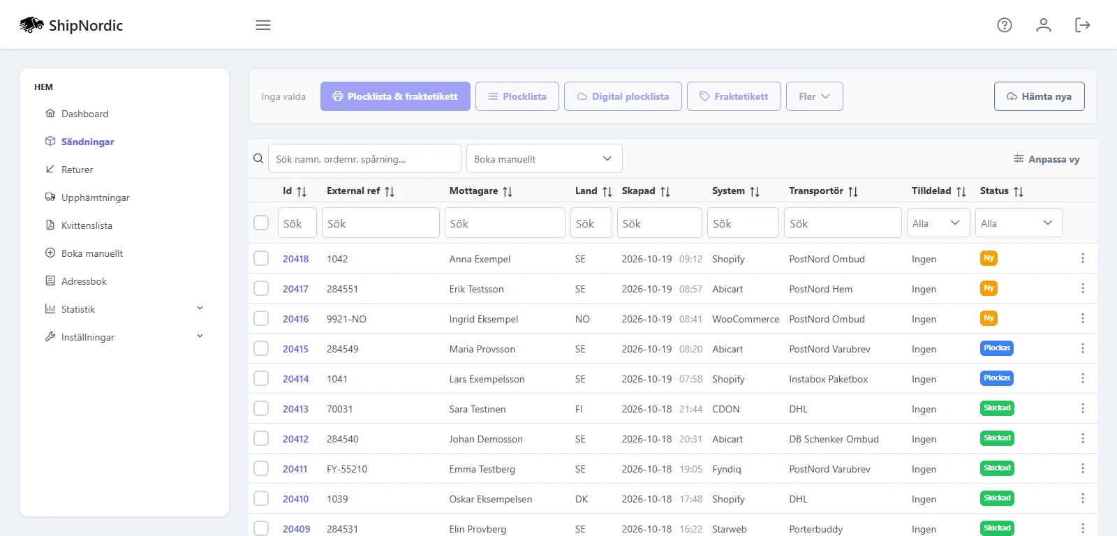Select checkbox for shipment 20411
The image size is (1117, 536).
(261, 468)
